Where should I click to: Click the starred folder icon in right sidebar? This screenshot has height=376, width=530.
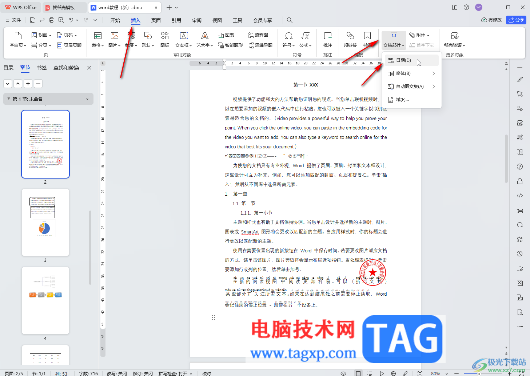pyautogui.click(x=520, y=268)
